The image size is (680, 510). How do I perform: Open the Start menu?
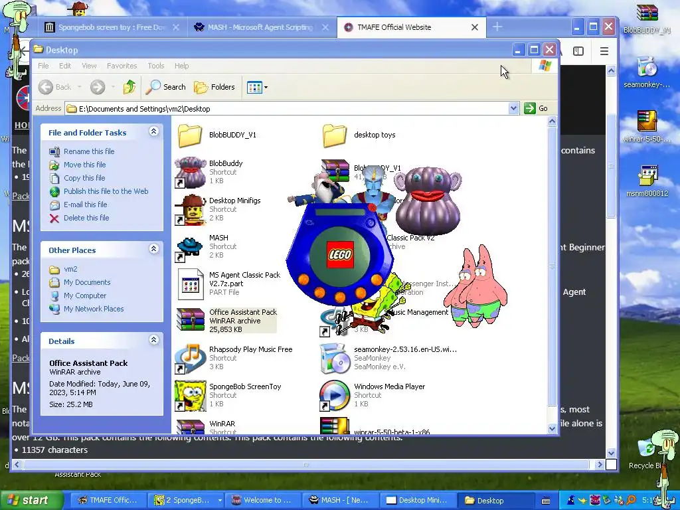coord(32,500)
